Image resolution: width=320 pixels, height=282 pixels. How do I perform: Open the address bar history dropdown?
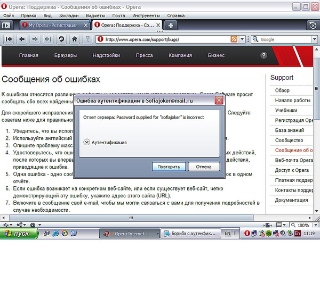(242, 39)
